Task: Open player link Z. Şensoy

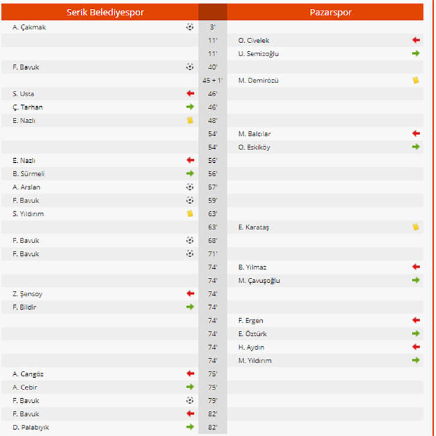Action: click(27, 294)
